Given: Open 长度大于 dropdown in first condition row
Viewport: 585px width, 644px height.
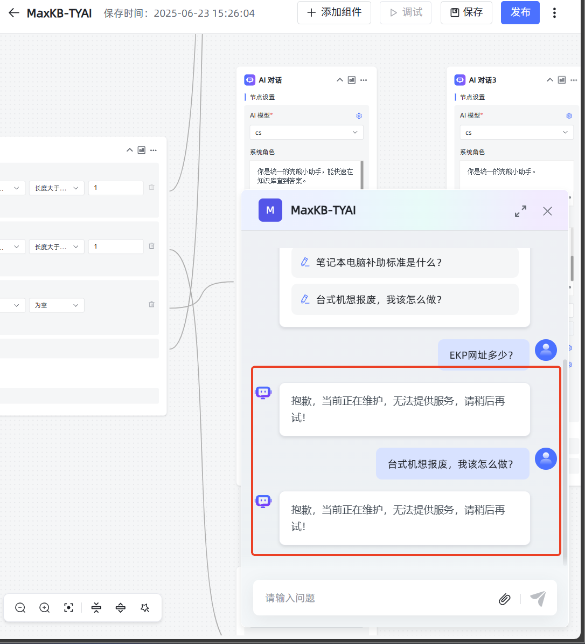Looking at the screenshot, I should click(57, 188).
